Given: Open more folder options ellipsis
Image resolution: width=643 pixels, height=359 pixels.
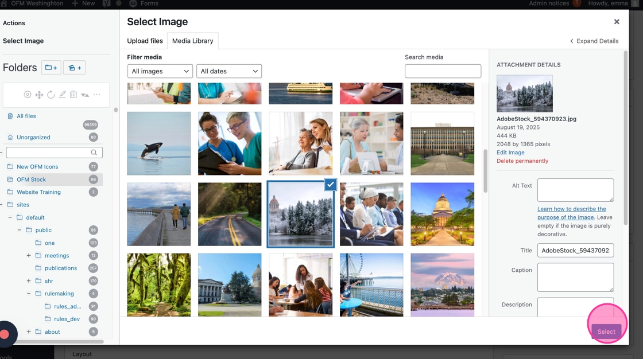Looking at the screenshot, I should (97, 94).
